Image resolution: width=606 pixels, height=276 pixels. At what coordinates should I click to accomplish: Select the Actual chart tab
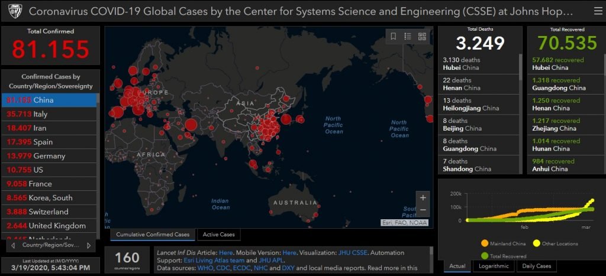[457, 266]
